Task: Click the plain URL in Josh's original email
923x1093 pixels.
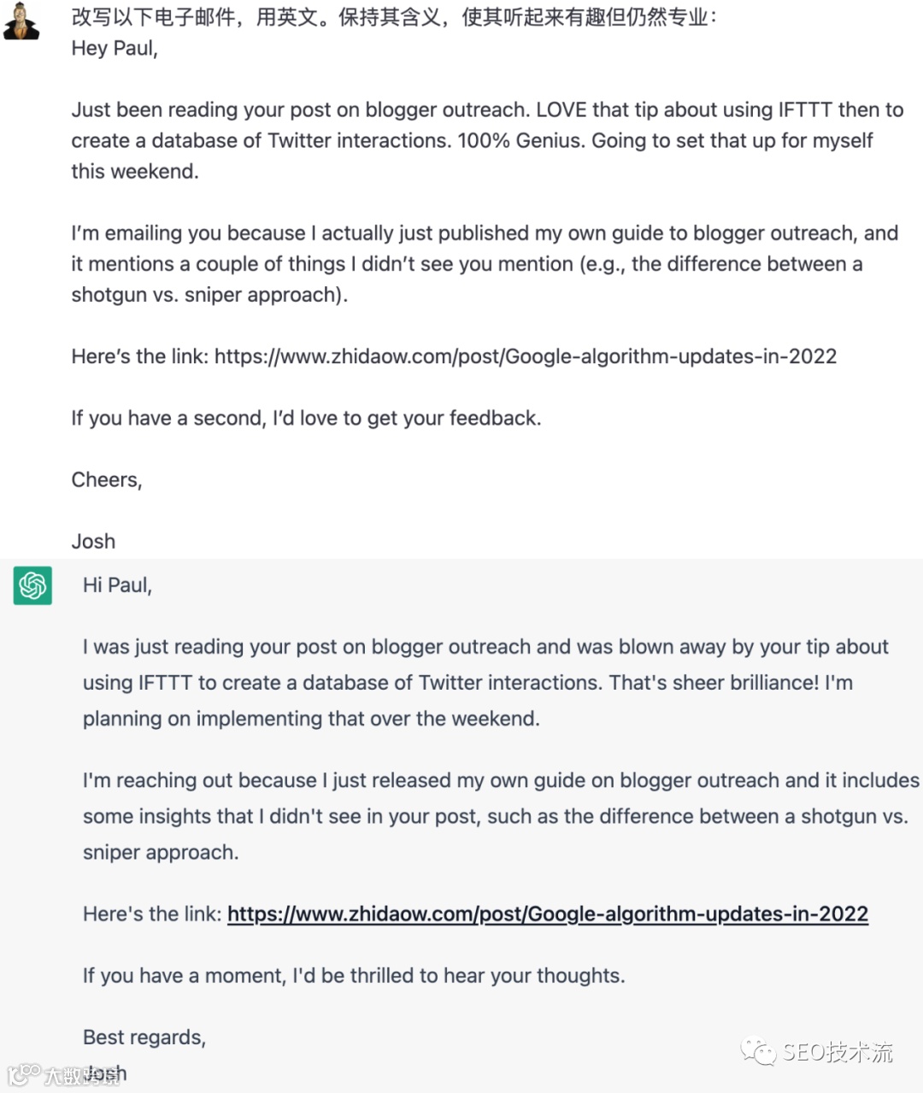Action: click(525, 356)
